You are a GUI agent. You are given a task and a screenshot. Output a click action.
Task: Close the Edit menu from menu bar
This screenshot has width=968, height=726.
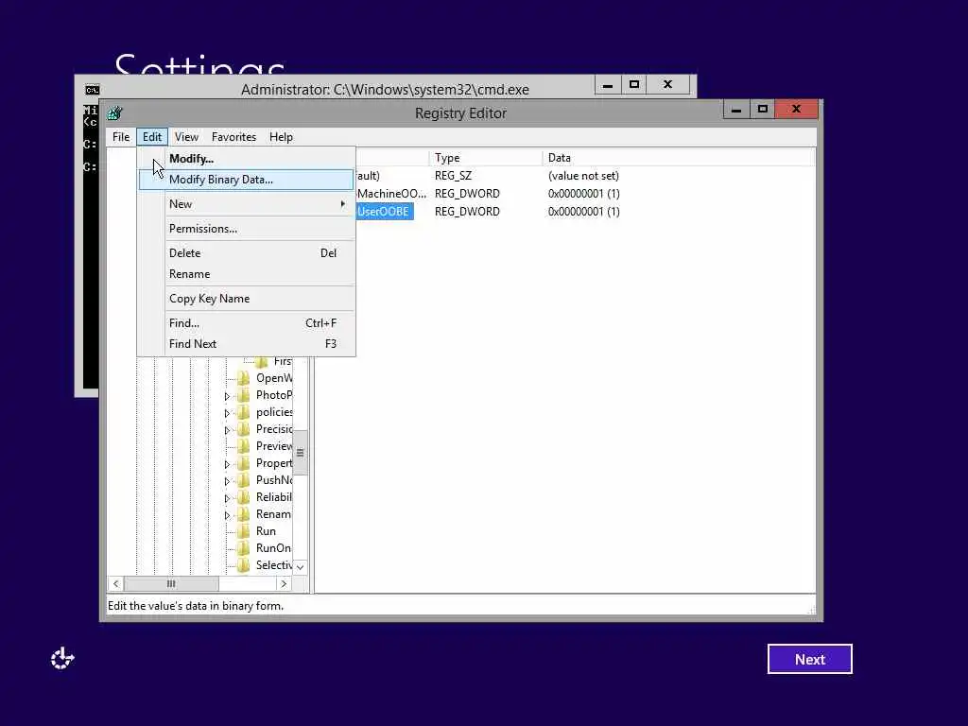click(152, 137)
